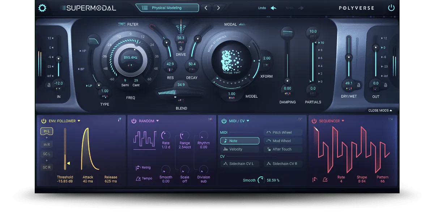Open the RANDOM dropdown arrow
Image resolution: width=434 pixels, height=217 pixels.
coord(158,121)
